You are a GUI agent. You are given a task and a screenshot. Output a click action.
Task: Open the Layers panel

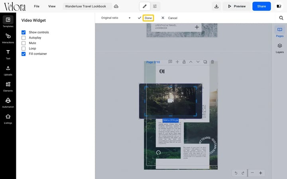pyautogui.click(x=279, y=48)
